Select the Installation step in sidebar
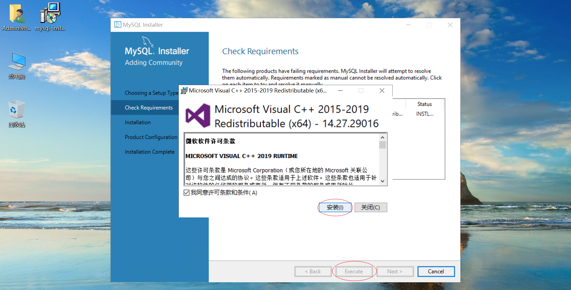The width and height of the screenshot is (571, 290). coord(138,122)
